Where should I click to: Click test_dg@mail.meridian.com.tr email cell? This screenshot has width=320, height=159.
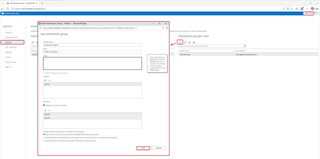(x=246, y=55)
